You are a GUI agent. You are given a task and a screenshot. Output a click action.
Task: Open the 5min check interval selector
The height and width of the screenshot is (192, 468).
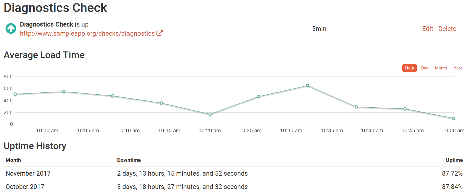pyautogui.click(x=319, y=28)
